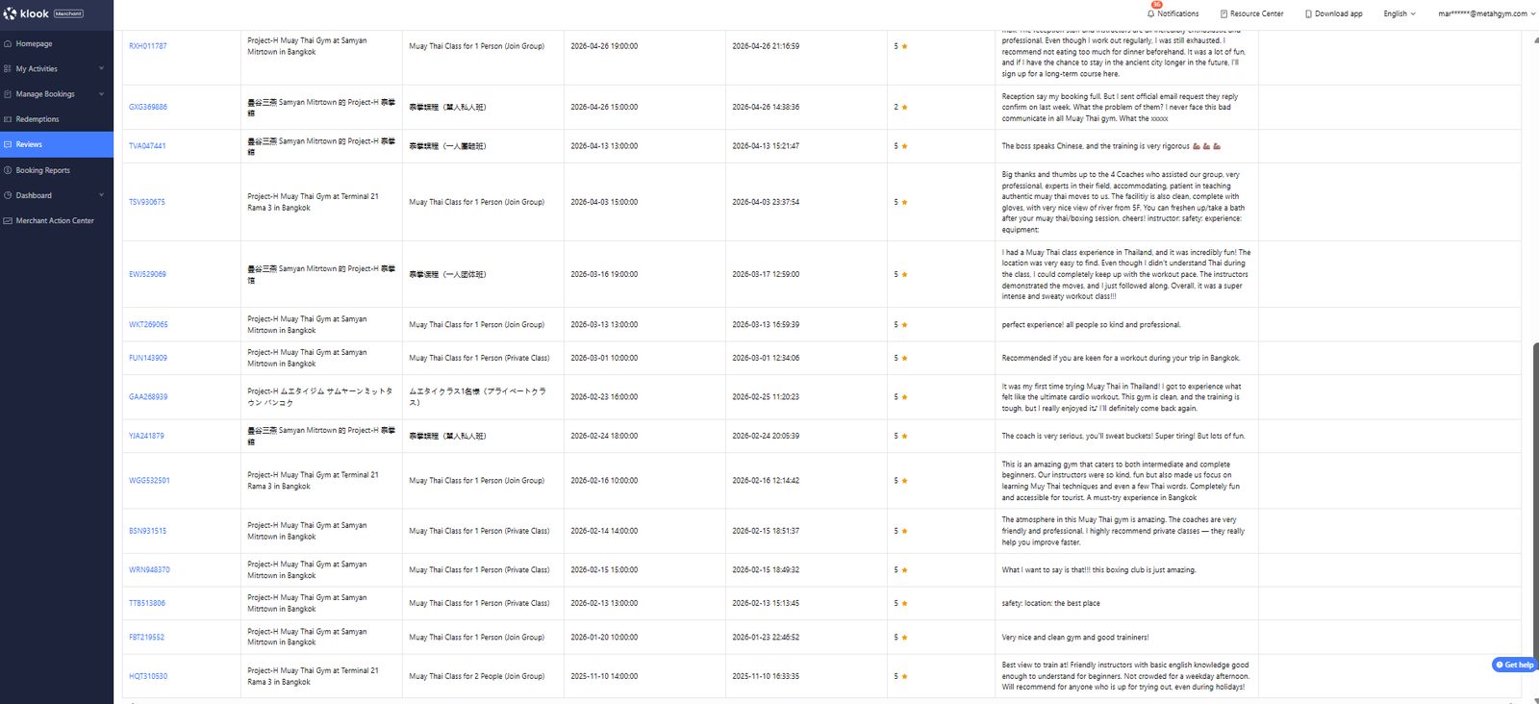1539x704 pixels.
Task: Open booking HQT310530
Action: (x=148, y=676)
